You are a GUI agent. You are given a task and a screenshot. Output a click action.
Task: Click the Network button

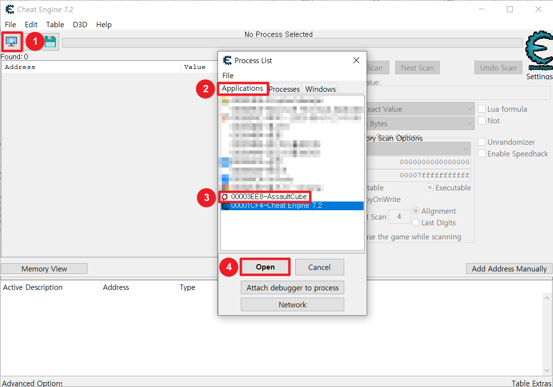tap(292, 305)
